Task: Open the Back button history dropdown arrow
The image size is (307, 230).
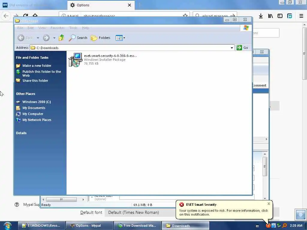Action: [x=38, y=38]
